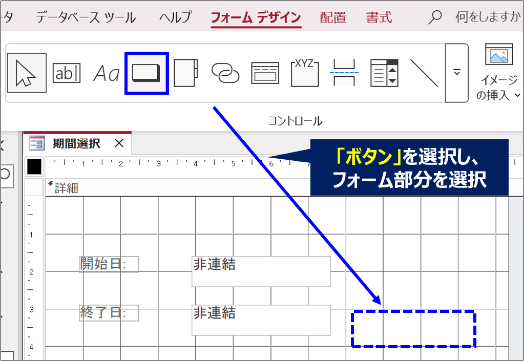Choose the Option Group (XYZ) control
524x361 pixels.
click(305, 73)
